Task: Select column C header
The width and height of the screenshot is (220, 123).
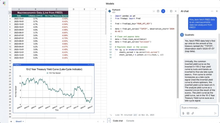Action: (56, 9)
